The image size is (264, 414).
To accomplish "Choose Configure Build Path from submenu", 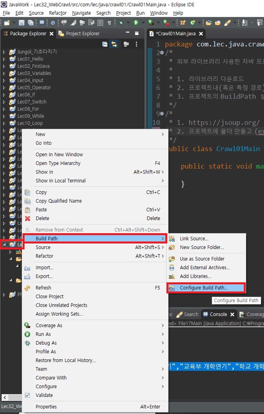I will (207, 288).
